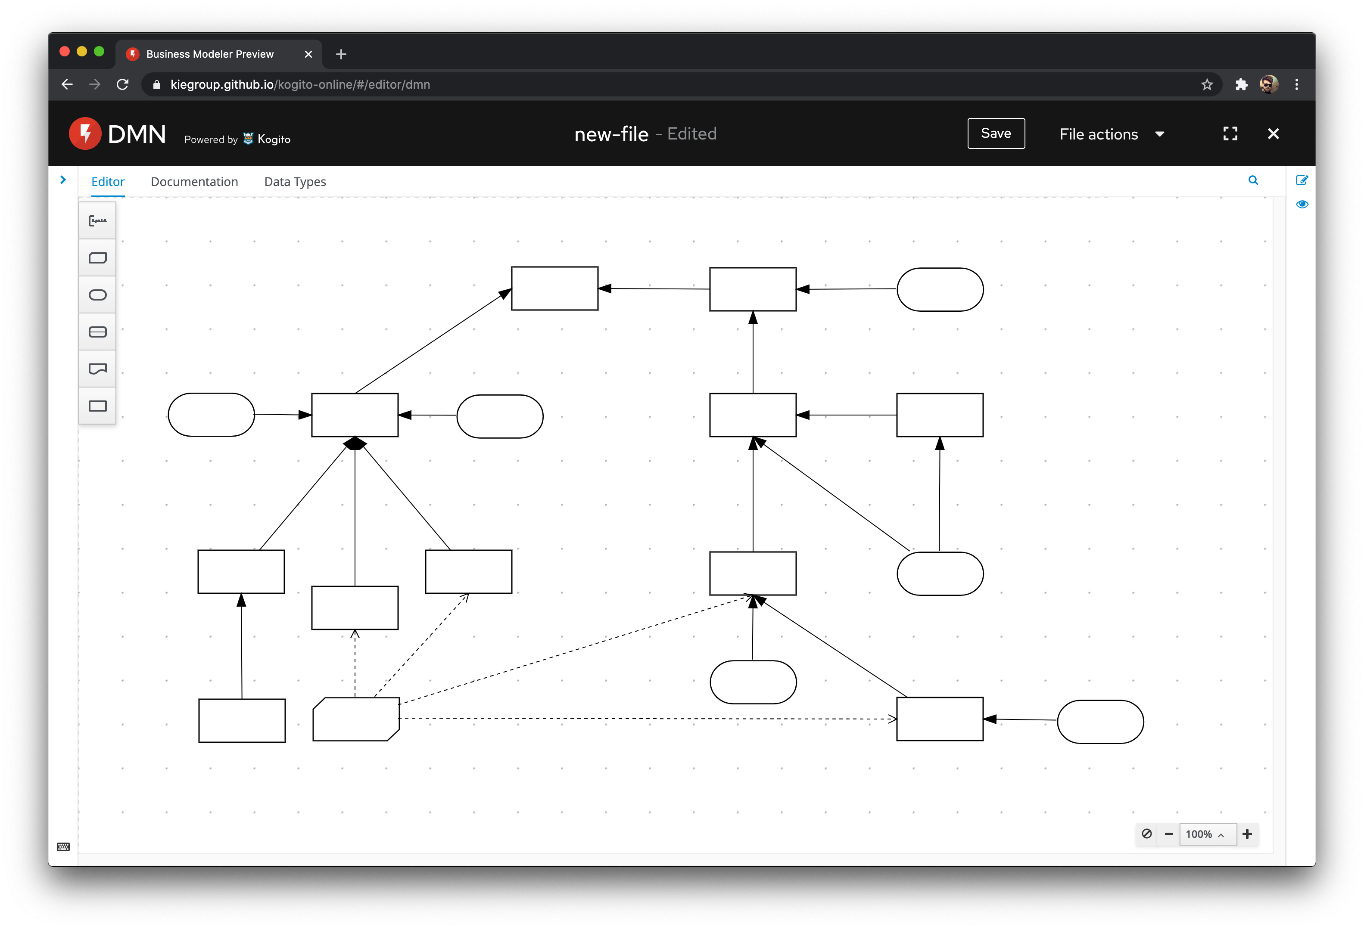Viewport: 1364px width, 930px height.
Task: Zoom out with the minus button
Action: [1168, 834]
